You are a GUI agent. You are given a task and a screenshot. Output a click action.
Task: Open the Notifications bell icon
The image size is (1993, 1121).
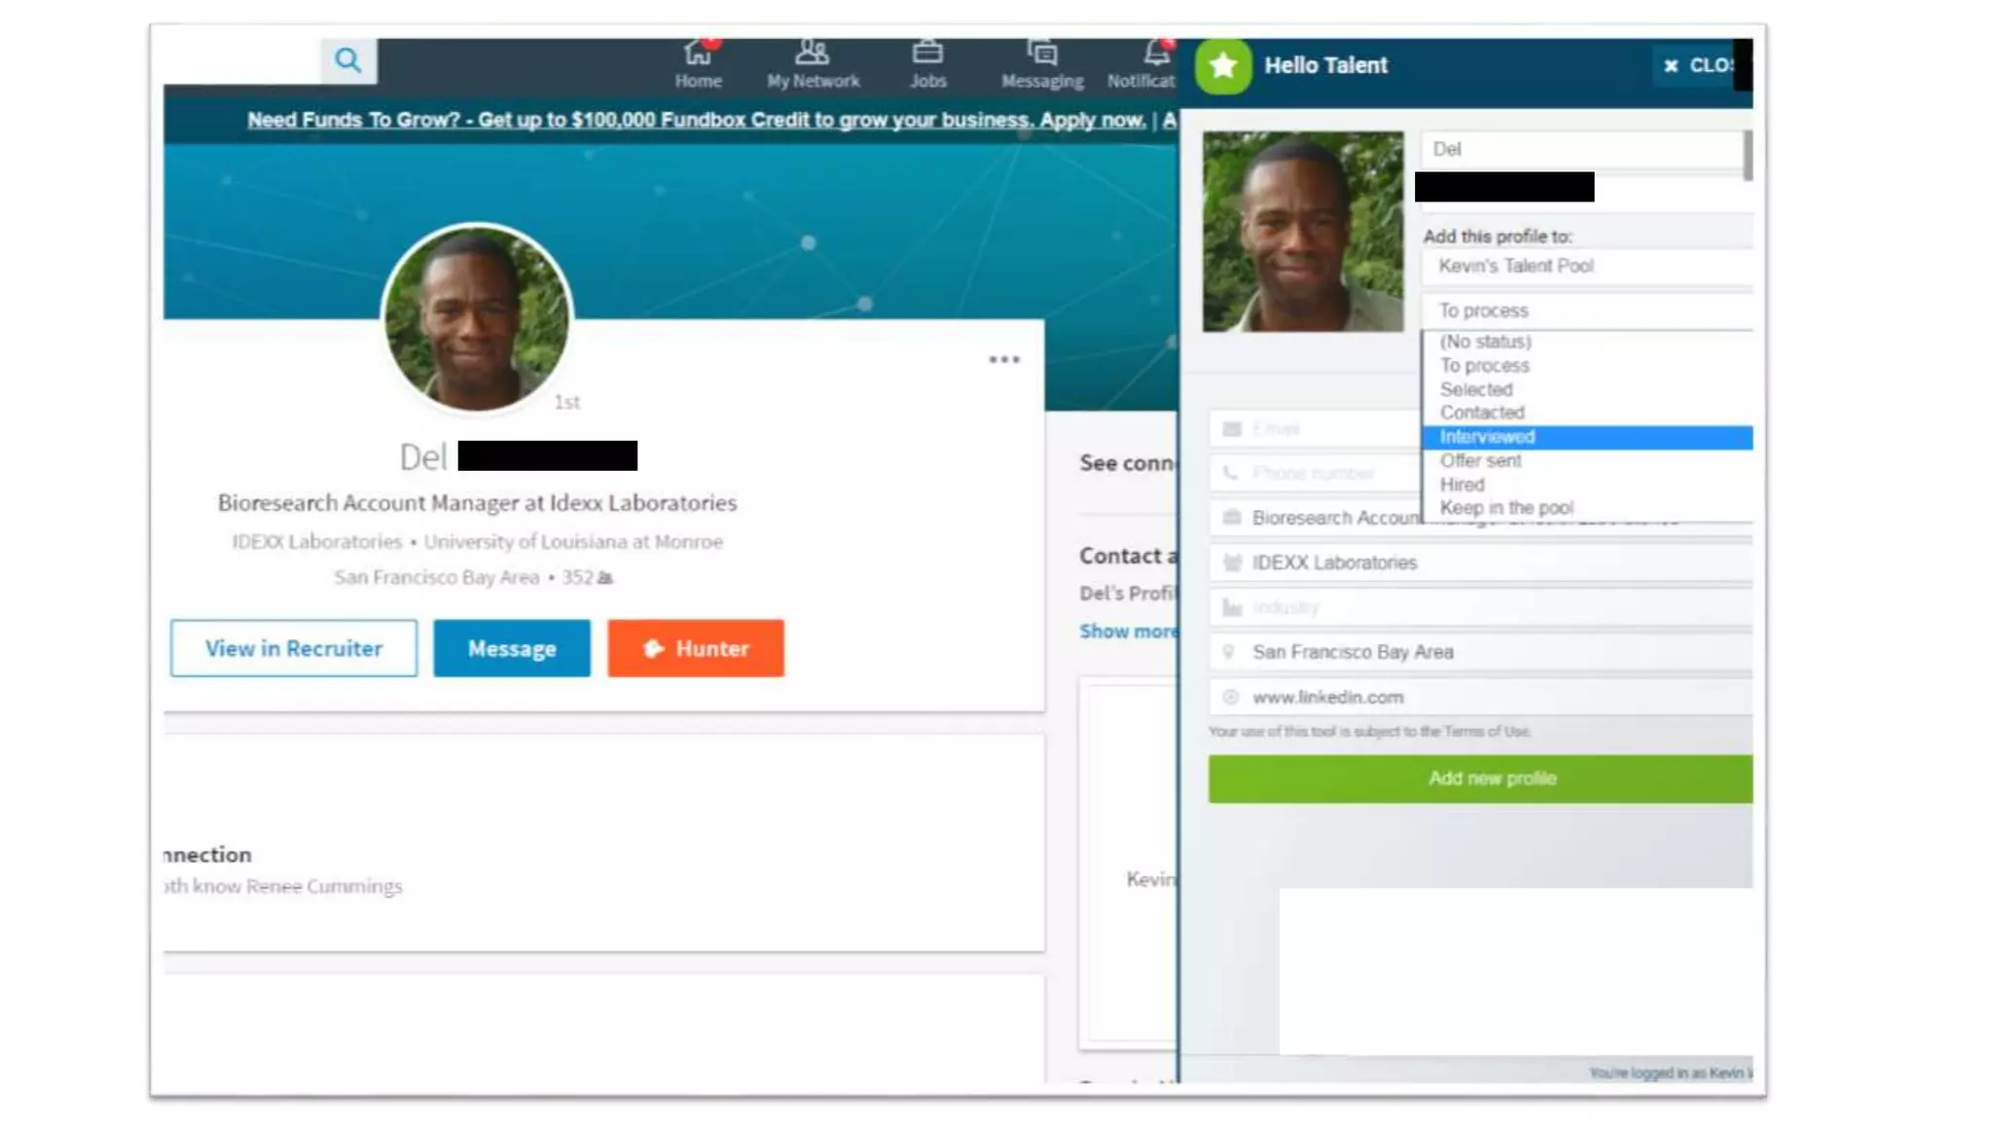point(1155,53)
